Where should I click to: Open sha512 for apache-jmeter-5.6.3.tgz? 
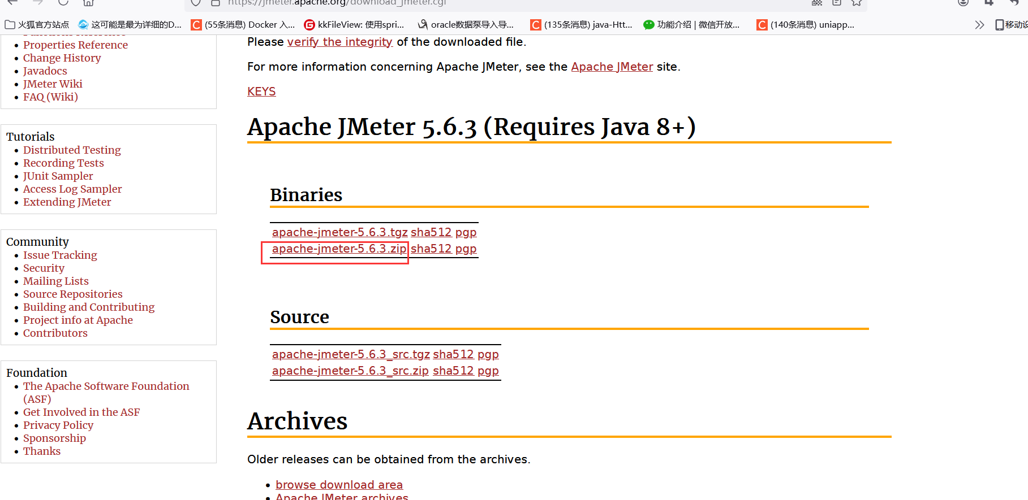click(431, 232)
